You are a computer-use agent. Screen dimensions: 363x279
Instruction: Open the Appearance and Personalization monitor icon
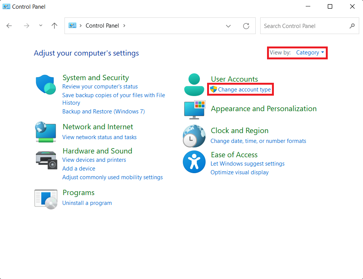click(x=194, y=110)
